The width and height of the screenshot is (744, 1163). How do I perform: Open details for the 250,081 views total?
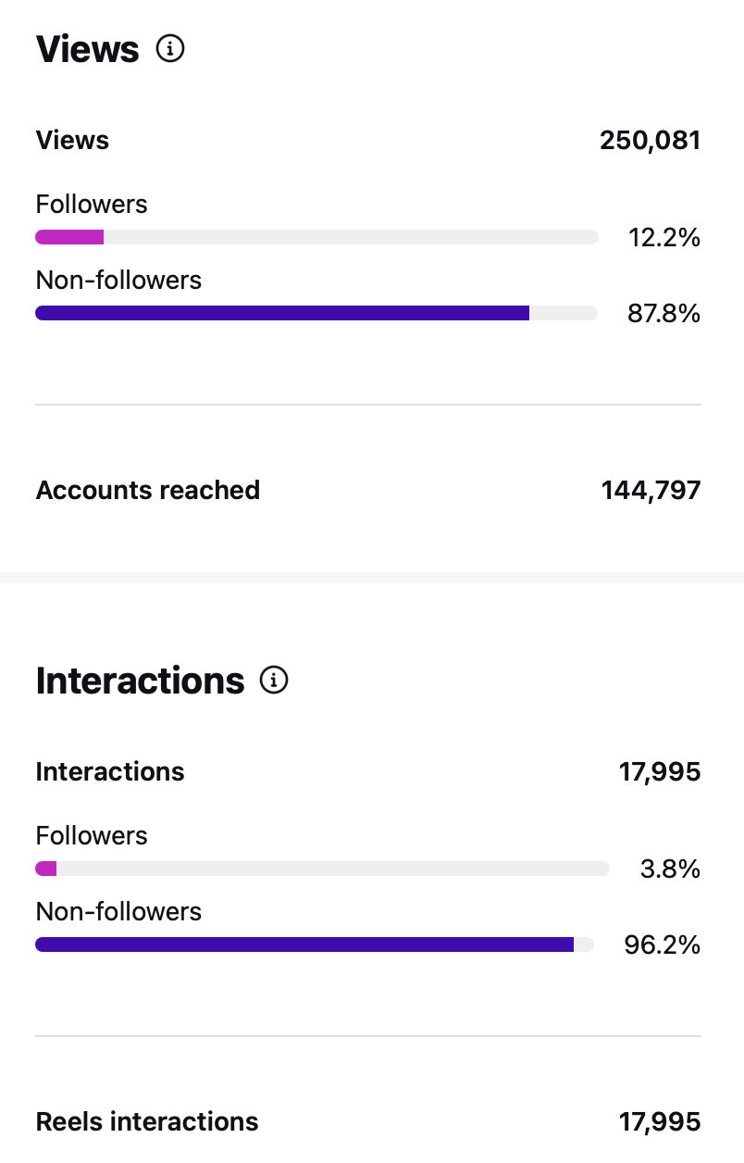(x=650, y=140)
